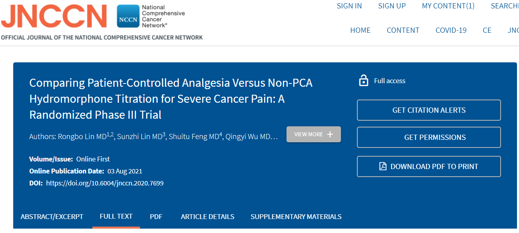
Task: Go to the Home menu item
Action: pos(360,30)
